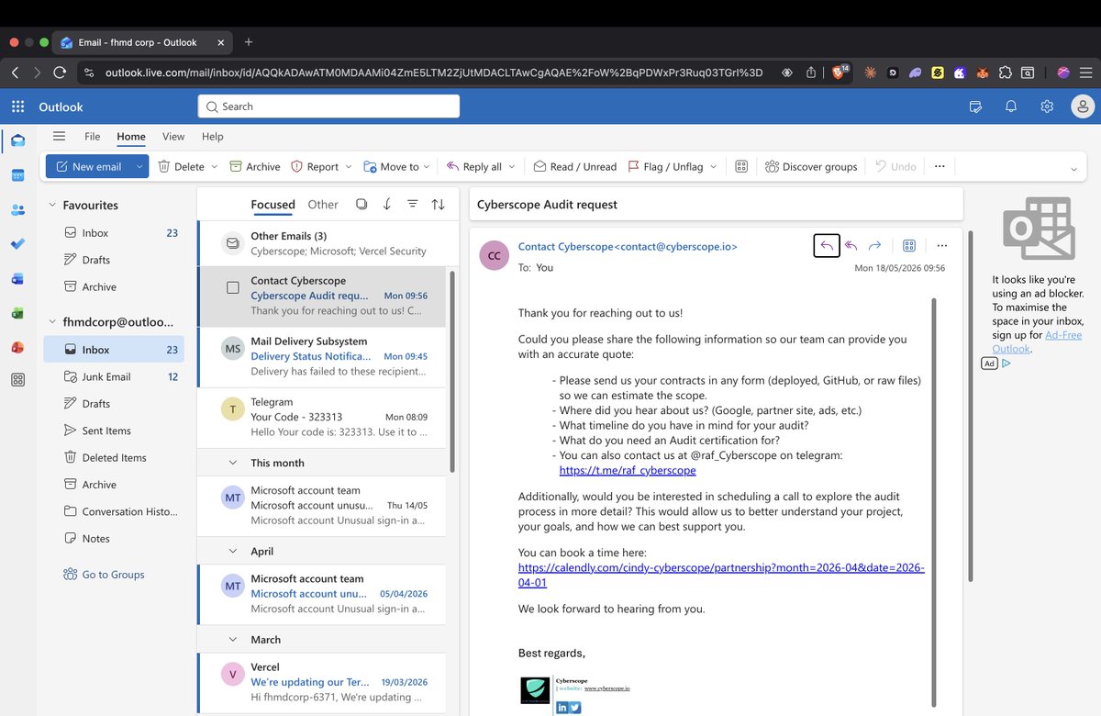This screenshot has width=1101, height=716.
Task: Open the File menu
Action: [93, 136]
